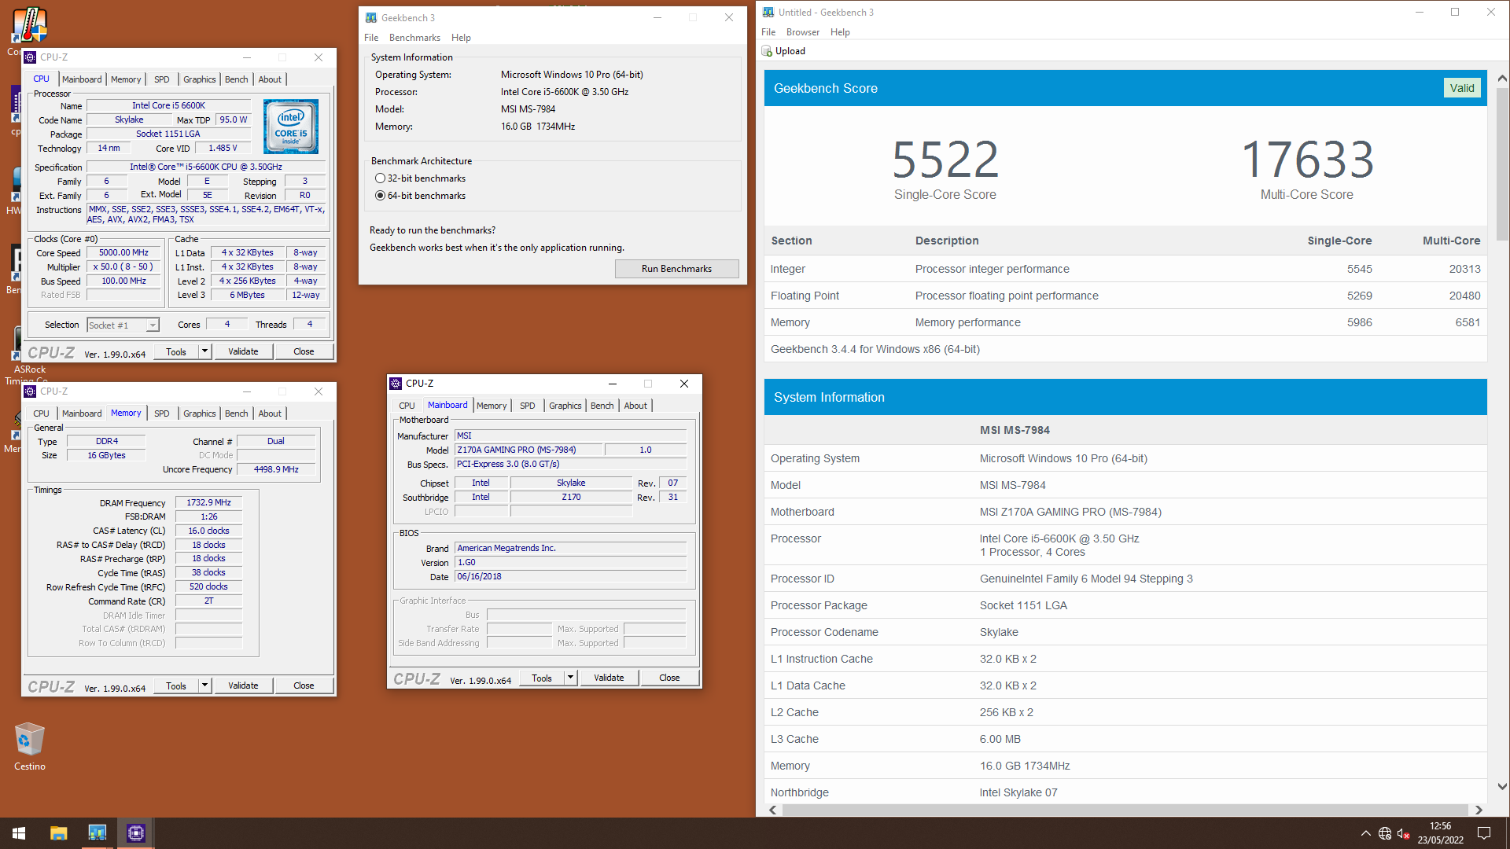Viewport: 1510px width, 849px height.
Task: Switch to the CPU-Z taskbar icon
Action: pyautogui.click(x=136, y=833)
